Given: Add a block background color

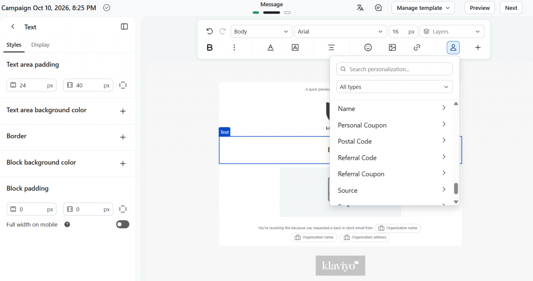Looking at the screenshot, I should tap(123, 163).
